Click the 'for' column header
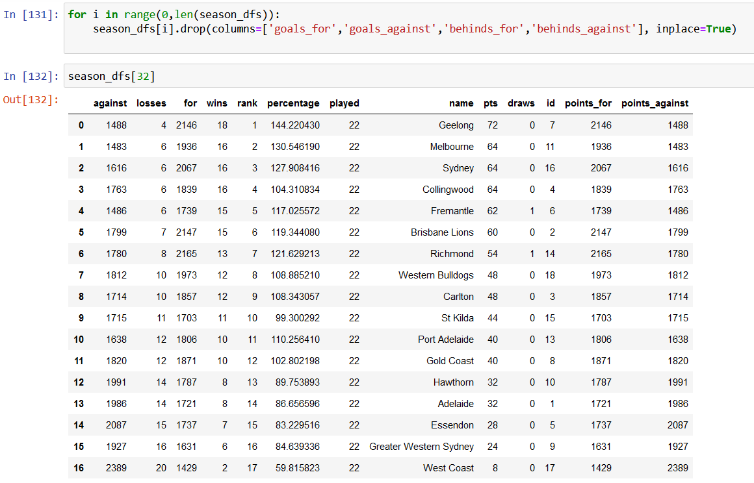This screenshot has height=483, width=754. pyautogui.click(x=190, y=103)
